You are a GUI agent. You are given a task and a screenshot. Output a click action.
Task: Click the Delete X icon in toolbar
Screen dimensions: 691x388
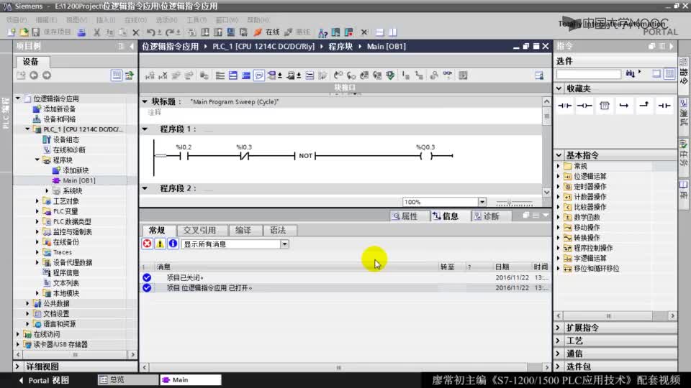(136, 32)
